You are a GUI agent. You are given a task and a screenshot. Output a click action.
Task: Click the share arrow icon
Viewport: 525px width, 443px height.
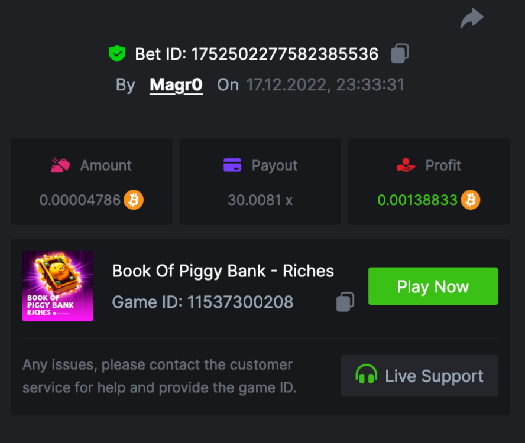click(472, 18)
